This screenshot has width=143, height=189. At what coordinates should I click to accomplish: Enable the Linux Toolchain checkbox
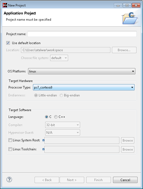pos(10,149)
